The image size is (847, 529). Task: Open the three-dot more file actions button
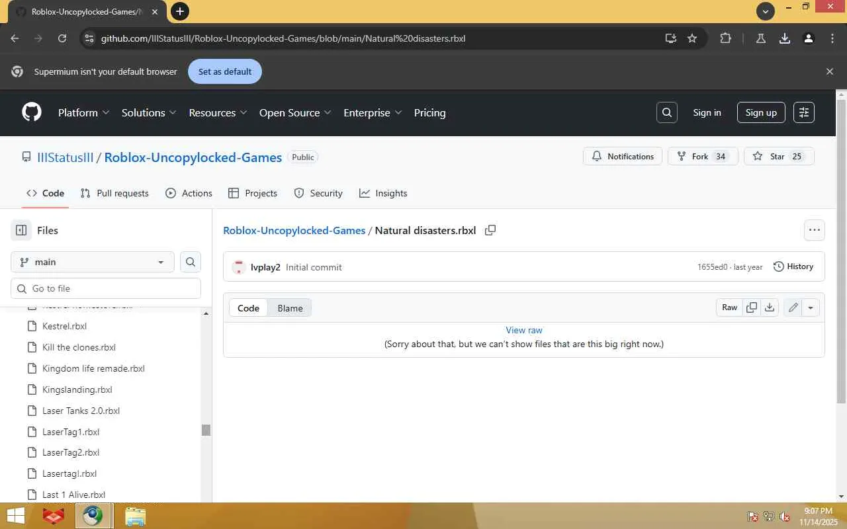click(815, 230)
